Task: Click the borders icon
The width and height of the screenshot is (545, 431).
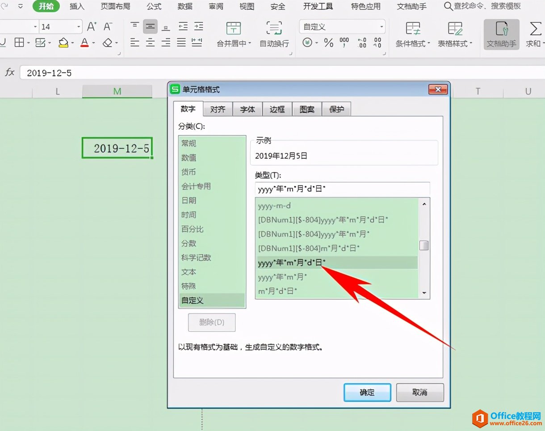Action: tap(19, 43)
